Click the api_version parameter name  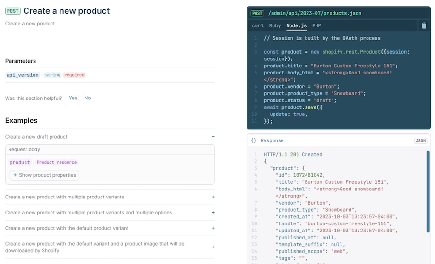pyautogui.click(x=23, y=75)
